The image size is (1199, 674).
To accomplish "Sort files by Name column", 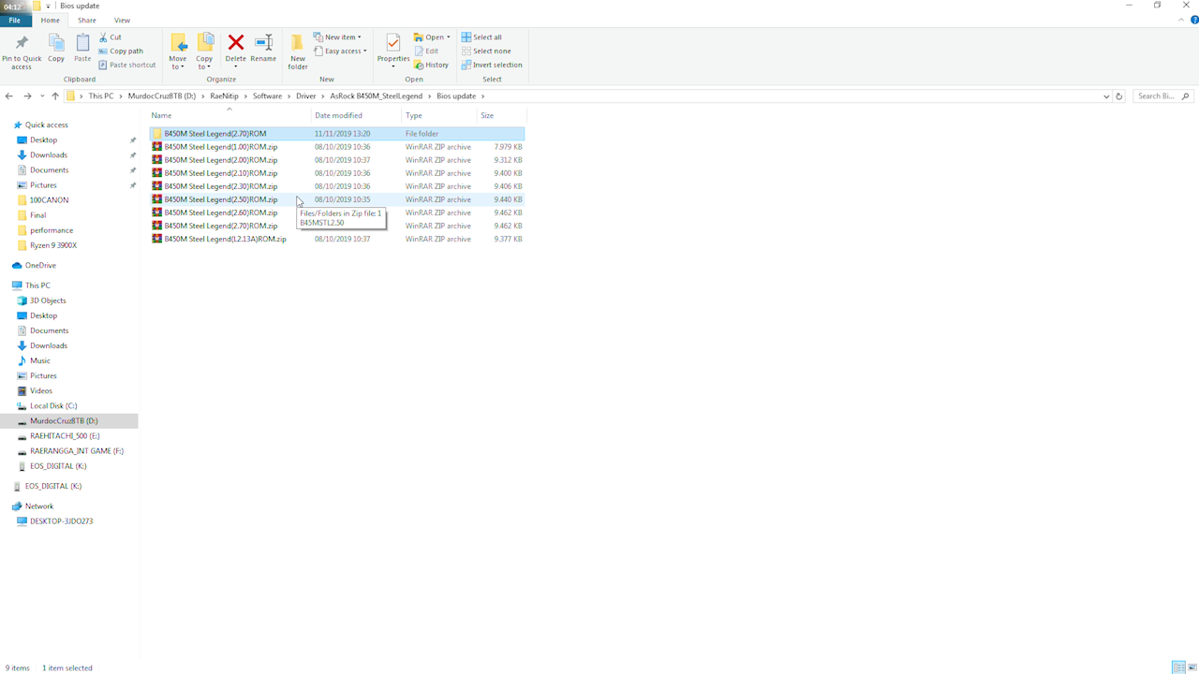I will coord(229,115).
